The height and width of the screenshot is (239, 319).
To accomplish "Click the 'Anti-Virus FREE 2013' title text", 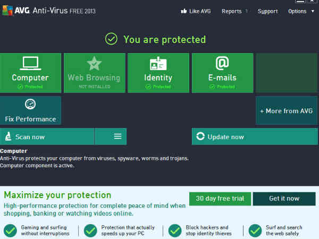I will pos(64,11).
